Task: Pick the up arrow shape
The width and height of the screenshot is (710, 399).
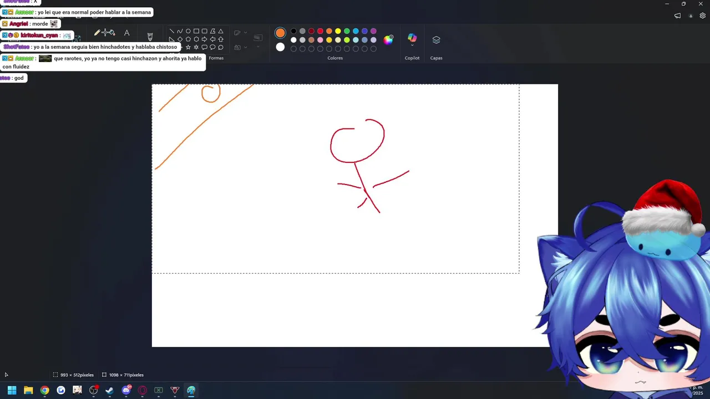Action: click(221, 39)
